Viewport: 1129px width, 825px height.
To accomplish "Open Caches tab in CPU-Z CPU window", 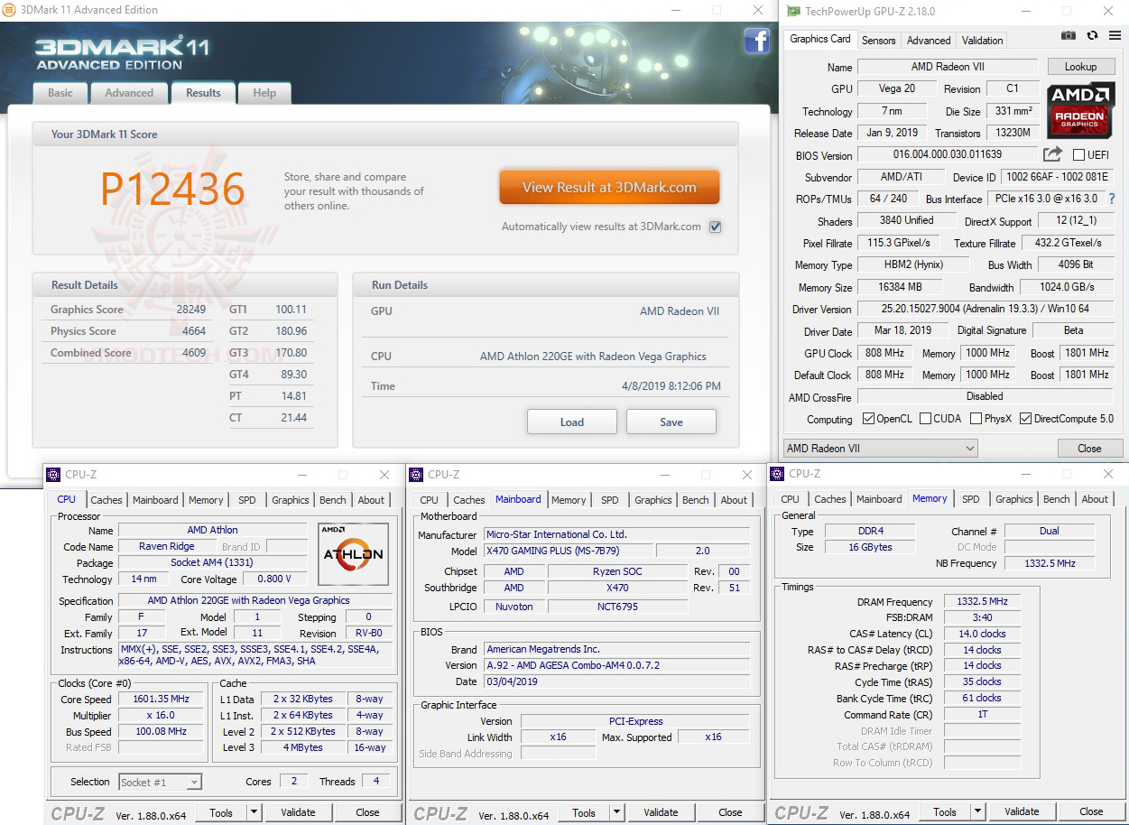I will (x=106, y=500).
